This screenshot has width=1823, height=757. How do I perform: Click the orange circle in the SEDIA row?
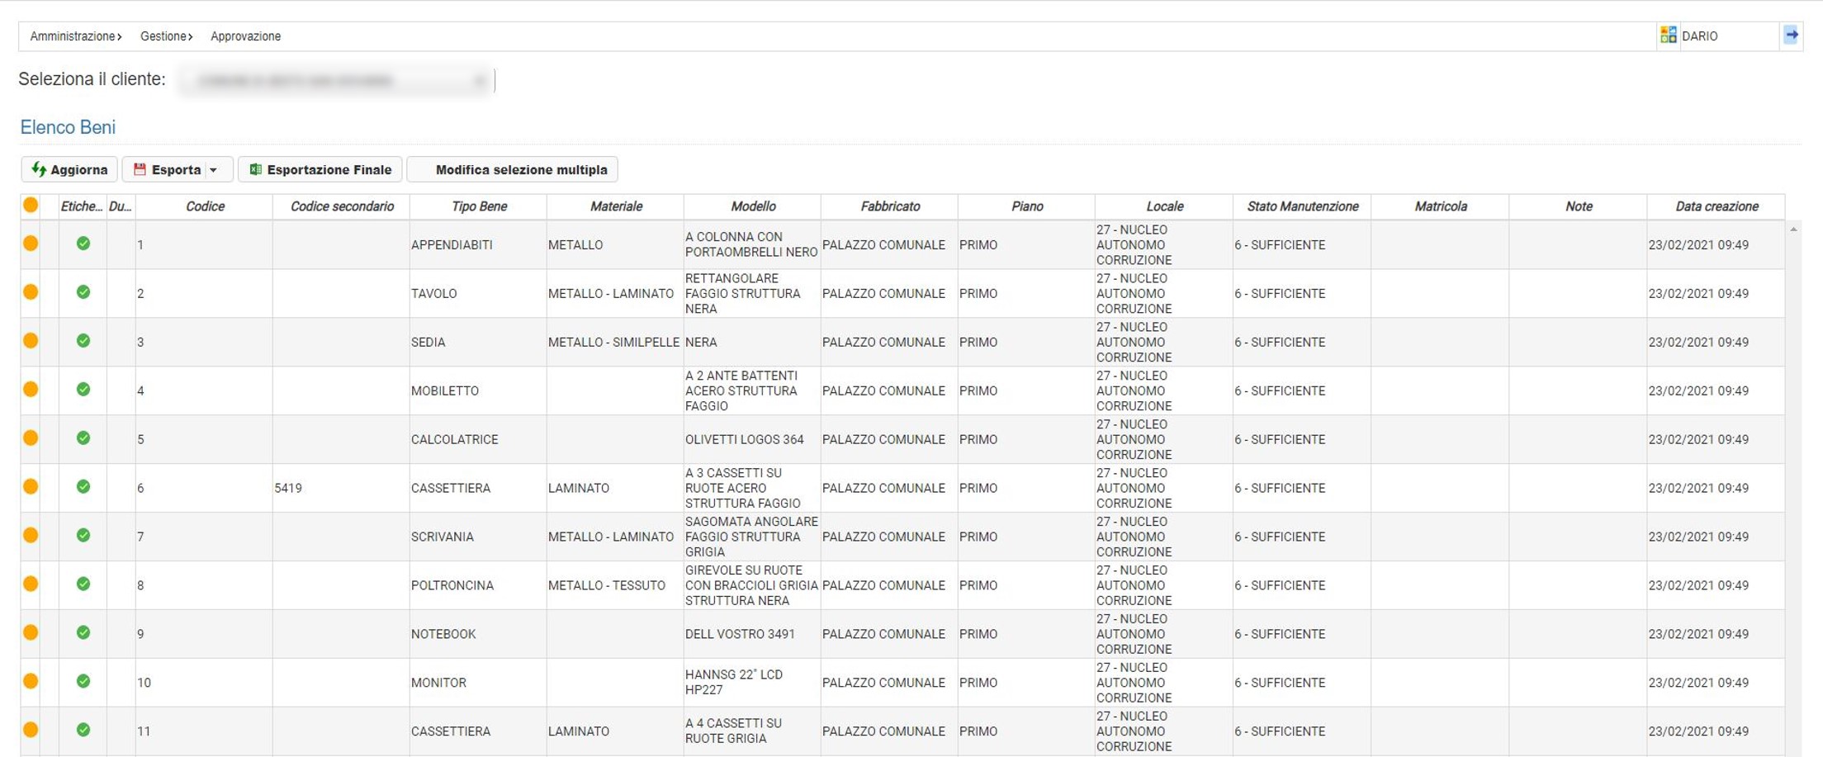point(31,341)
